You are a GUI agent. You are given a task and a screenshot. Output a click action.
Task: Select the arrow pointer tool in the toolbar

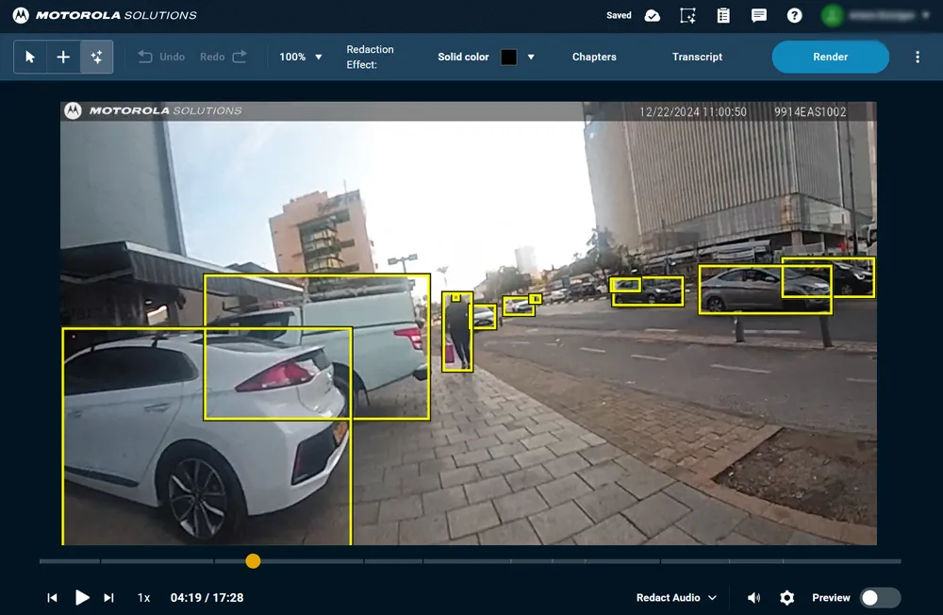tap(29, 57)
